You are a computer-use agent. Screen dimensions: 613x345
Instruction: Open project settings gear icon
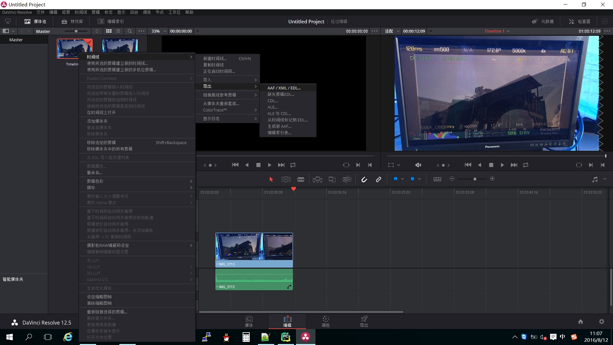pyautogui.click(x=602, y=322)
